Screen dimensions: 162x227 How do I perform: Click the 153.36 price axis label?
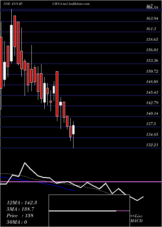point(152,61)
